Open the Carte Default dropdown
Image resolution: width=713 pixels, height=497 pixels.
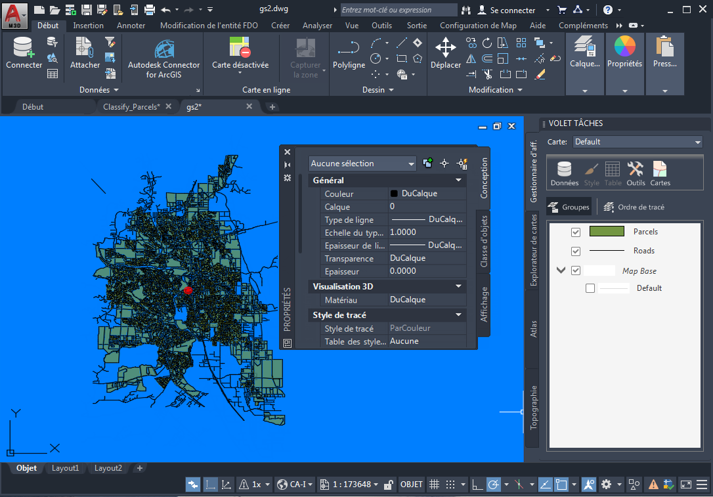pos(637,142)
